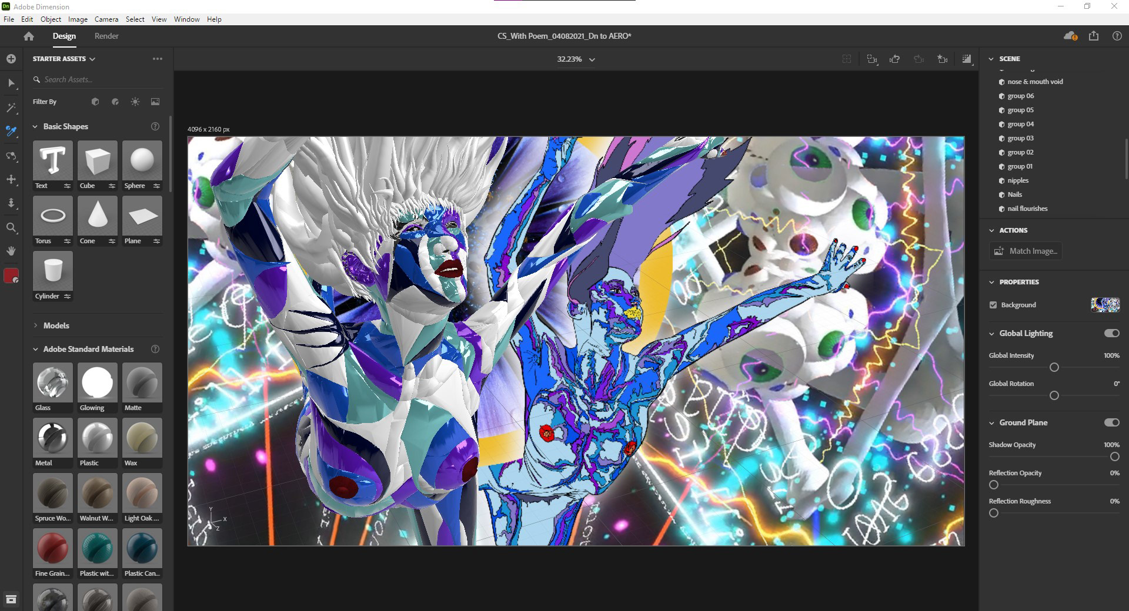Collapse the Scene panel
Viewport: 1129px width, 611px height.
[991, 59]
